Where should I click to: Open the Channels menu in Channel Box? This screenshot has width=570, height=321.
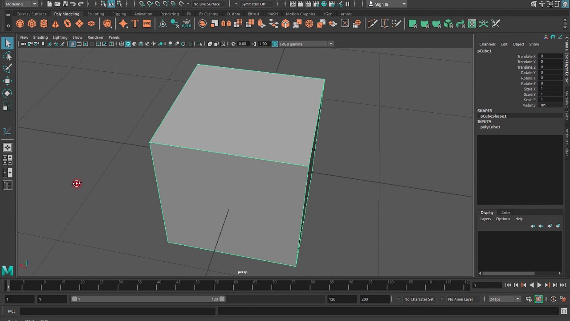[487, 44]
